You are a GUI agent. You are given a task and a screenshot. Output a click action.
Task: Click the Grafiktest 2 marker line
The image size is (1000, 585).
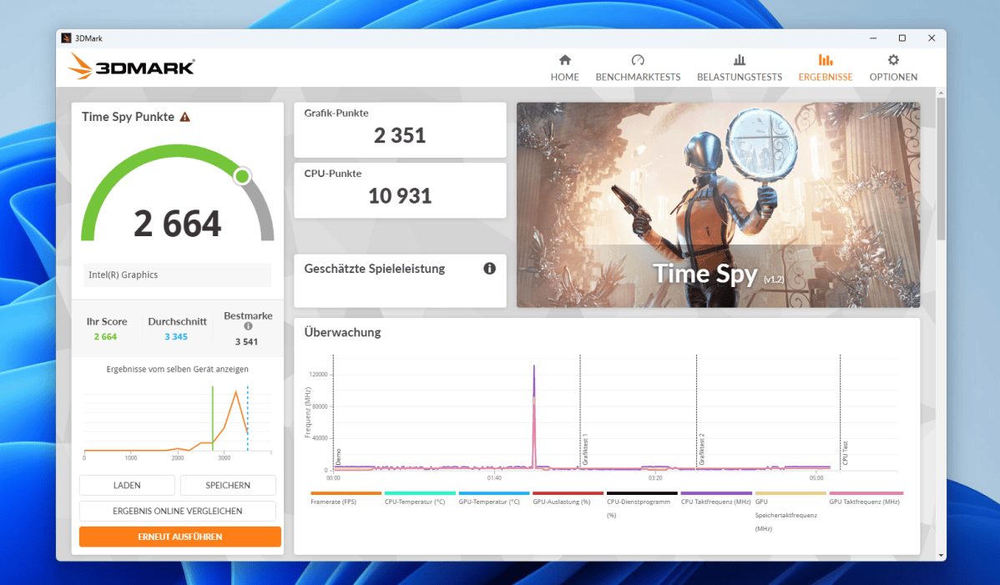[696, 411]
